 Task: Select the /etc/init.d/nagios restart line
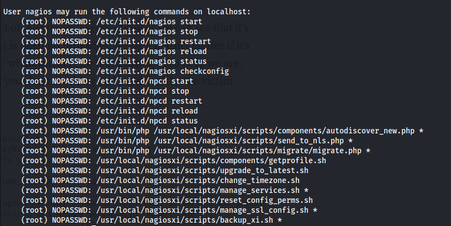[116, 41]
